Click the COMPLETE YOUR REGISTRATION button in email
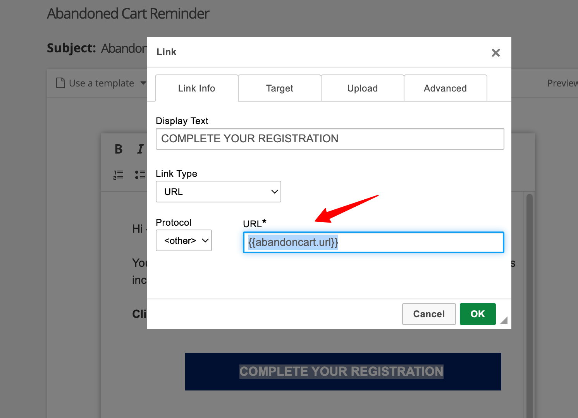The image size is (578, 418). click(x=343, y=371)
